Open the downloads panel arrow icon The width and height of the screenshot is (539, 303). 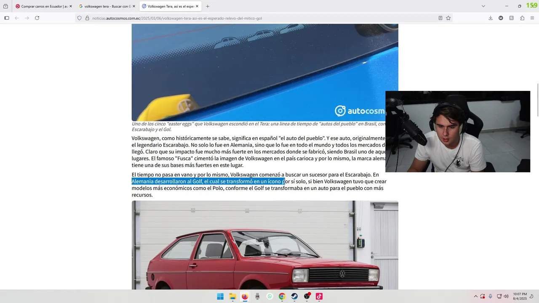[x=491, y=18]
